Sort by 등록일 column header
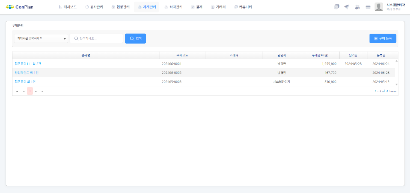This screenshot has height=193, width=410. [381, 55]
